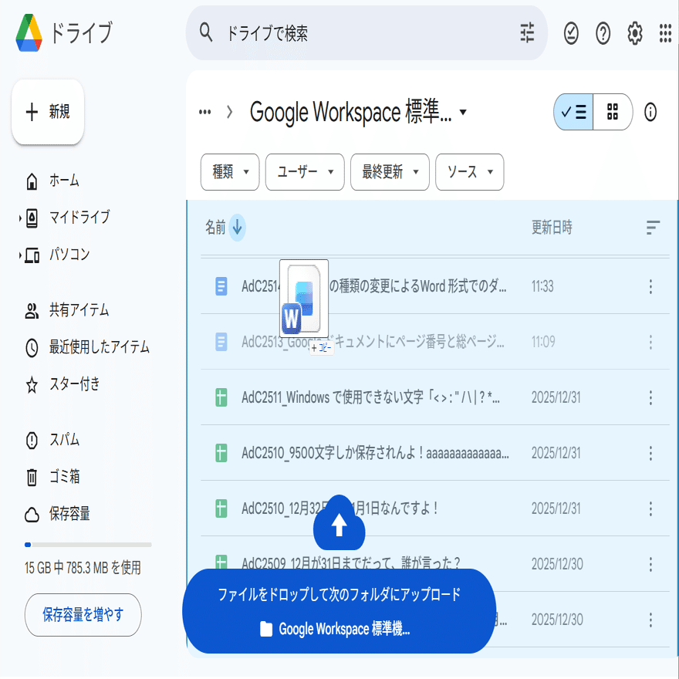Switch to grid view layout

(x=613, y=112)
